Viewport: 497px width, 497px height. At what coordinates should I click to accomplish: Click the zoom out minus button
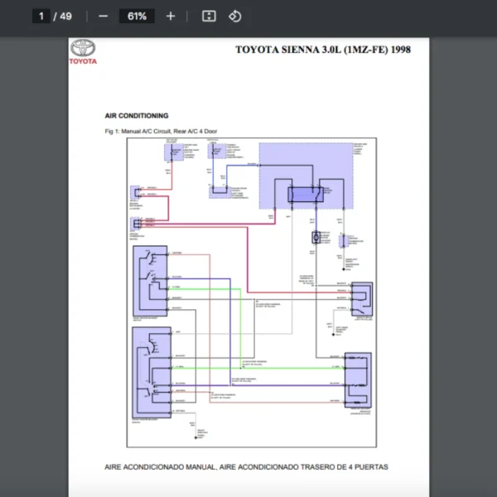(103, 16)
